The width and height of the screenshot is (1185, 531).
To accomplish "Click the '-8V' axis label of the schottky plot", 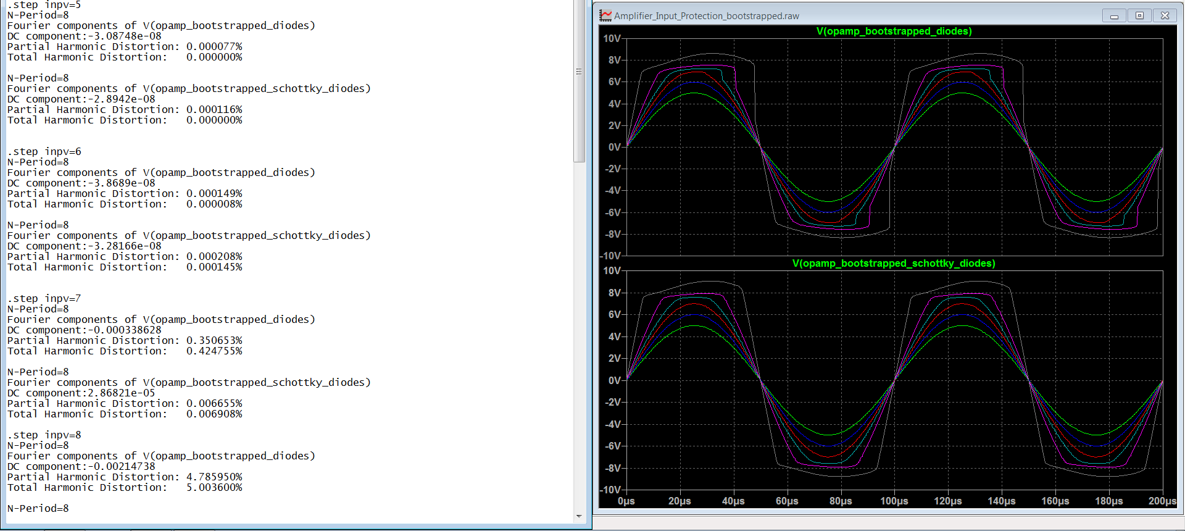I will pos(613,468).
